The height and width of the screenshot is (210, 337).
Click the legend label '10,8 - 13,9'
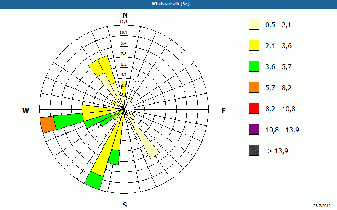(x=282, y=130)
